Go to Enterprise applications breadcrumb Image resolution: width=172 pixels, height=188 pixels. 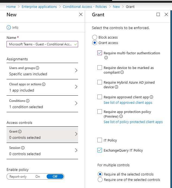pos(39,7)
